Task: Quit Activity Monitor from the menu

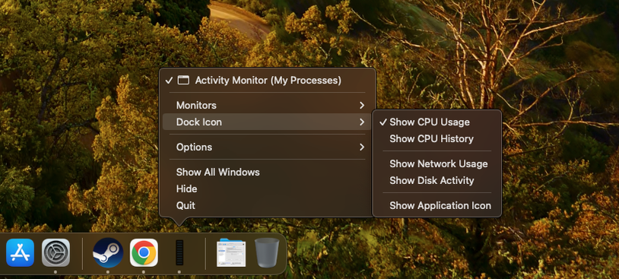Action: (267, 205)
